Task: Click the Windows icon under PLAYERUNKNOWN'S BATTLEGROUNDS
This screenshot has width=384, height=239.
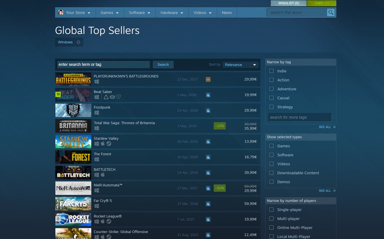Action: (x=97, y=82)
